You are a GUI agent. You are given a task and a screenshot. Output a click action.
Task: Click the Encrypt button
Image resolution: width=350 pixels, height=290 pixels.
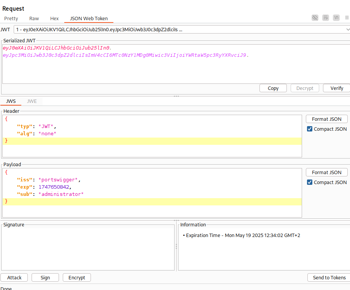click(x=77, y=277)
